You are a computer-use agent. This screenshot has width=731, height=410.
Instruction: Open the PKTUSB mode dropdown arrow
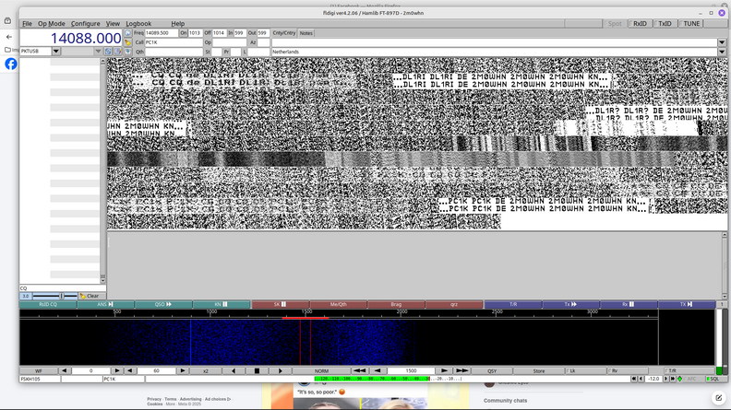click(x=56, y=52)
